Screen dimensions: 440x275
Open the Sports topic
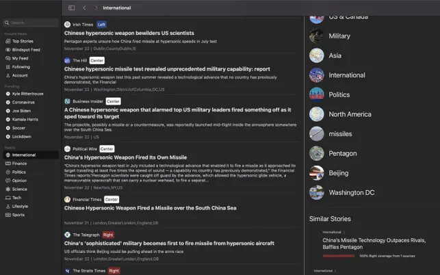[15, 215]
